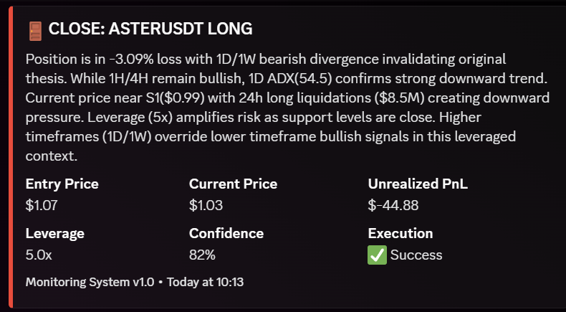This screenshot has height=312, width=566.
Task: Click the description paragraph about bearish divergence
Action: 287,106
